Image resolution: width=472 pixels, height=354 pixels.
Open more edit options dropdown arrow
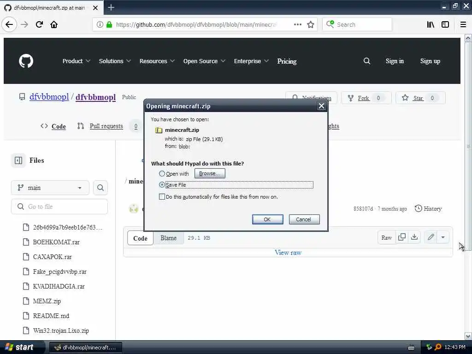tap(443, 237)
